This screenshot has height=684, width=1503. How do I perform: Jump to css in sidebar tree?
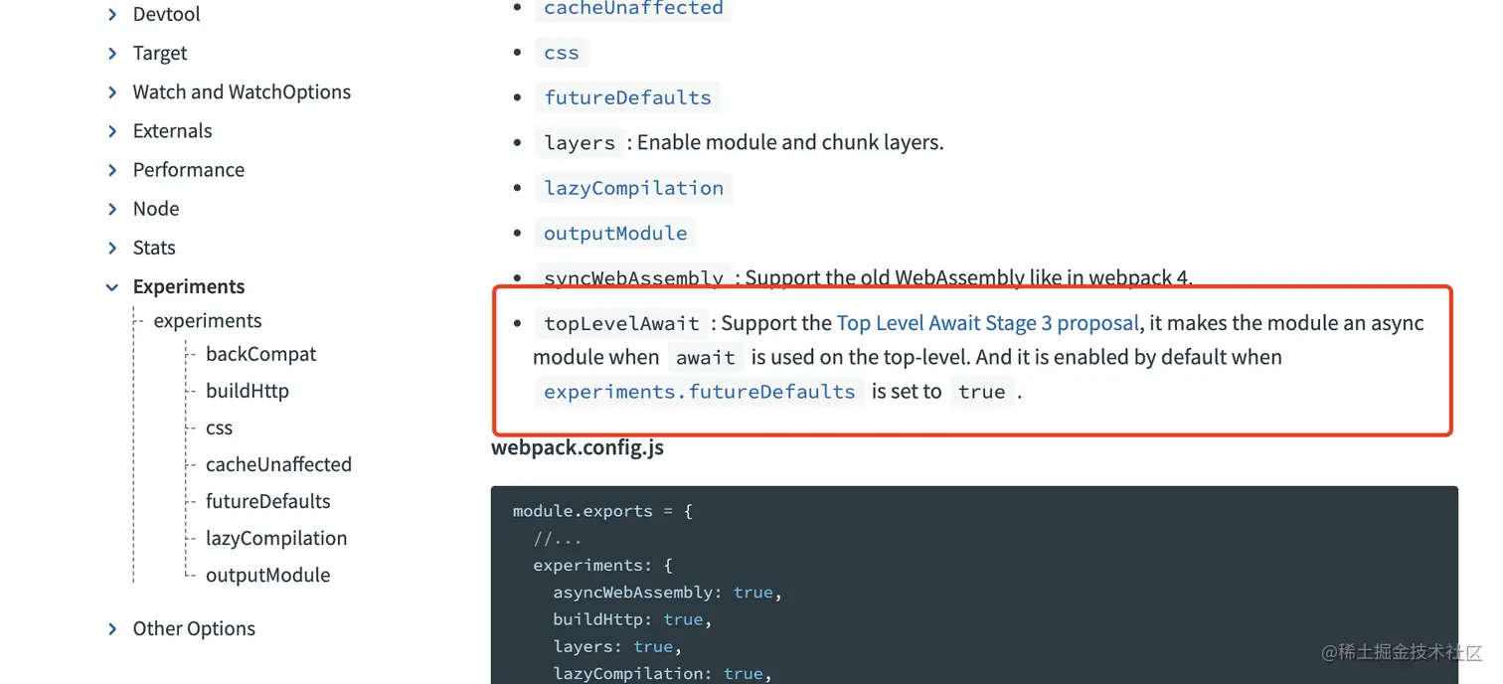(x=219, y=427)
